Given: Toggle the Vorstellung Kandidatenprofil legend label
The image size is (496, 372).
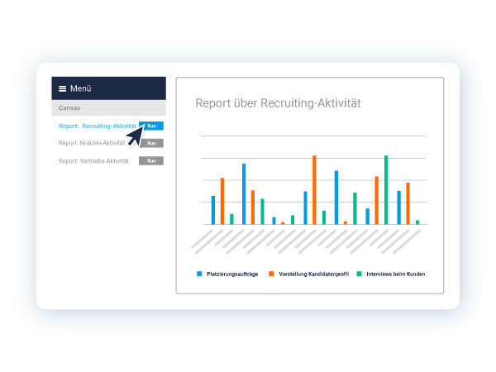Looking at the screenshot, I should 314,274.
